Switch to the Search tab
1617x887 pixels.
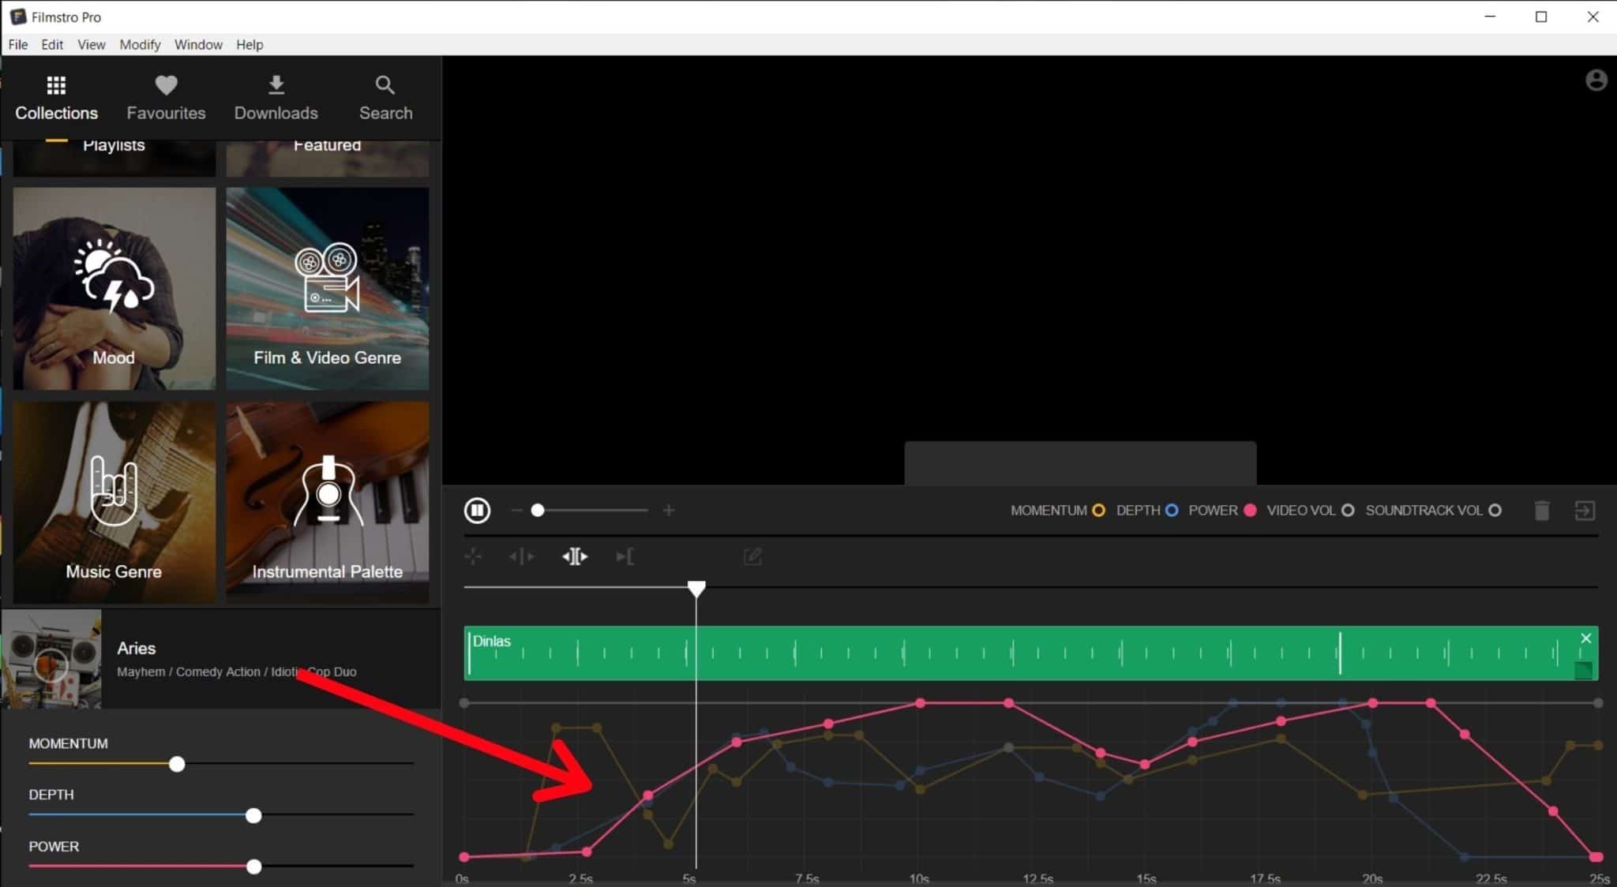coord(386,98)
